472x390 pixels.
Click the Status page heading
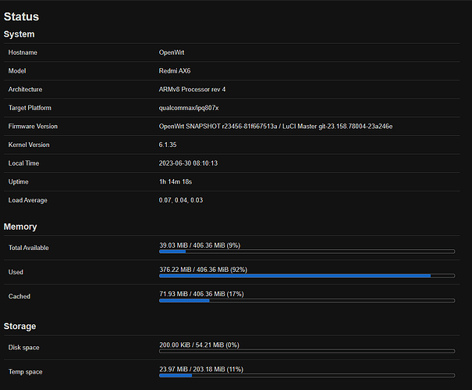[x=21, y=16]
